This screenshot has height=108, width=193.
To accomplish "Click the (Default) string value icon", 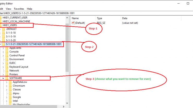I will click(73, 23).
